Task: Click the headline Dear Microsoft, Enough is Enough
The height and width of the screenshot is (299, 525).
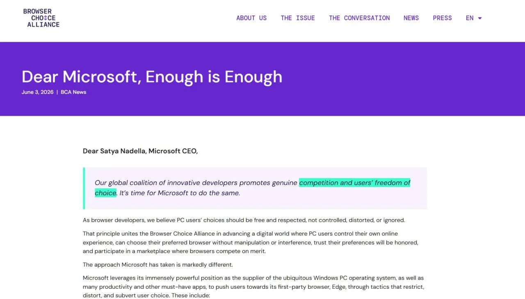Action: (152, 77)
